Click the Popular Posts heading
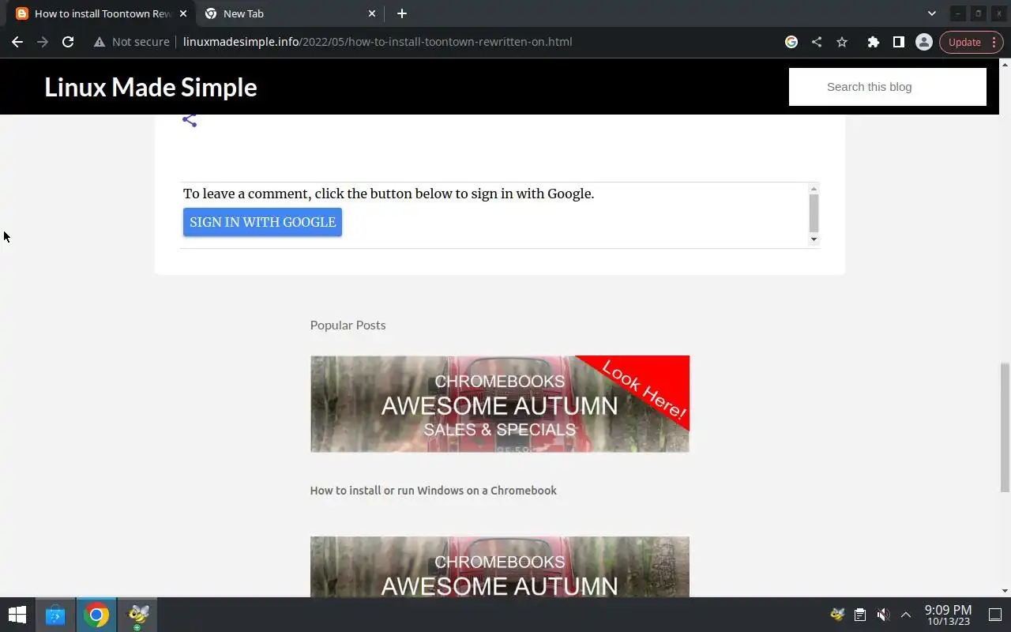Screen dimensions: 1011x632 coord(348,325)
